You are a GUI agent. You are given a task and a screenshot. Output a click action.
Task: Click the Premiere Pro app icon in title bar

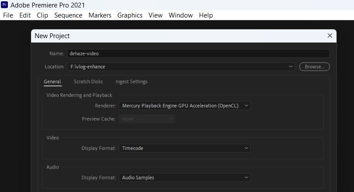[x=4, y=5]
